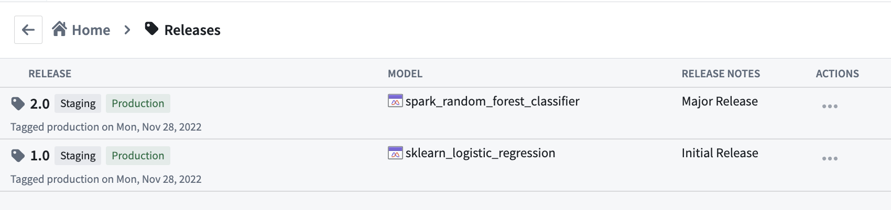Open the spark_random_forest_classifier model link

(x=492, y=101)
